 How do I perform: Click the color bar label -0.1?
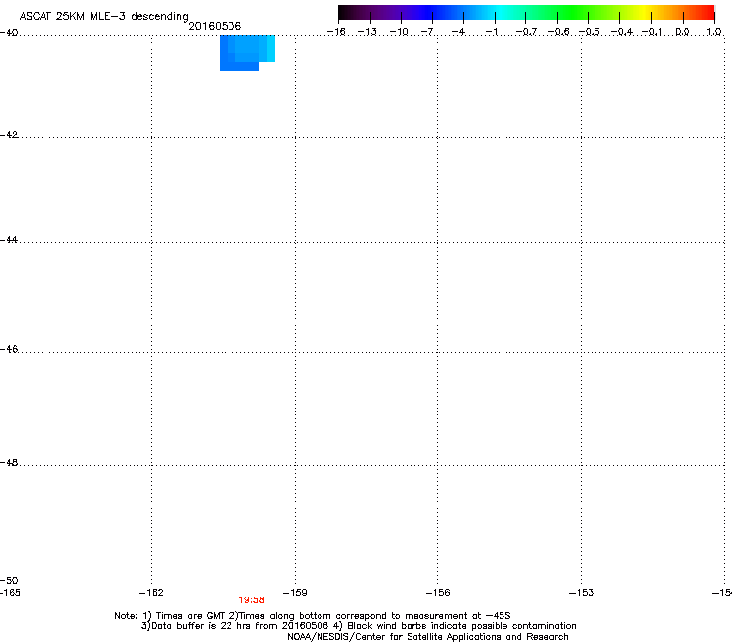(652, 32)
